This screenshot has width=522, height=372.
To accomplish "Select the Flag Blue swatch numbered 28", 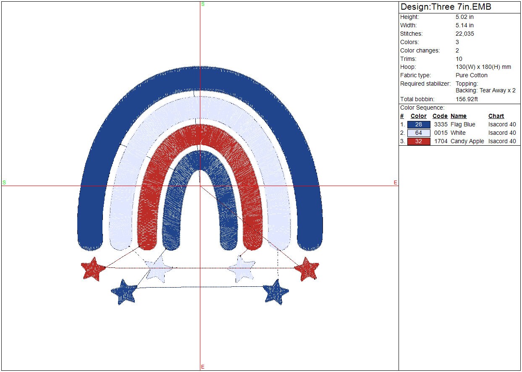I will click(x=419, y=125).
